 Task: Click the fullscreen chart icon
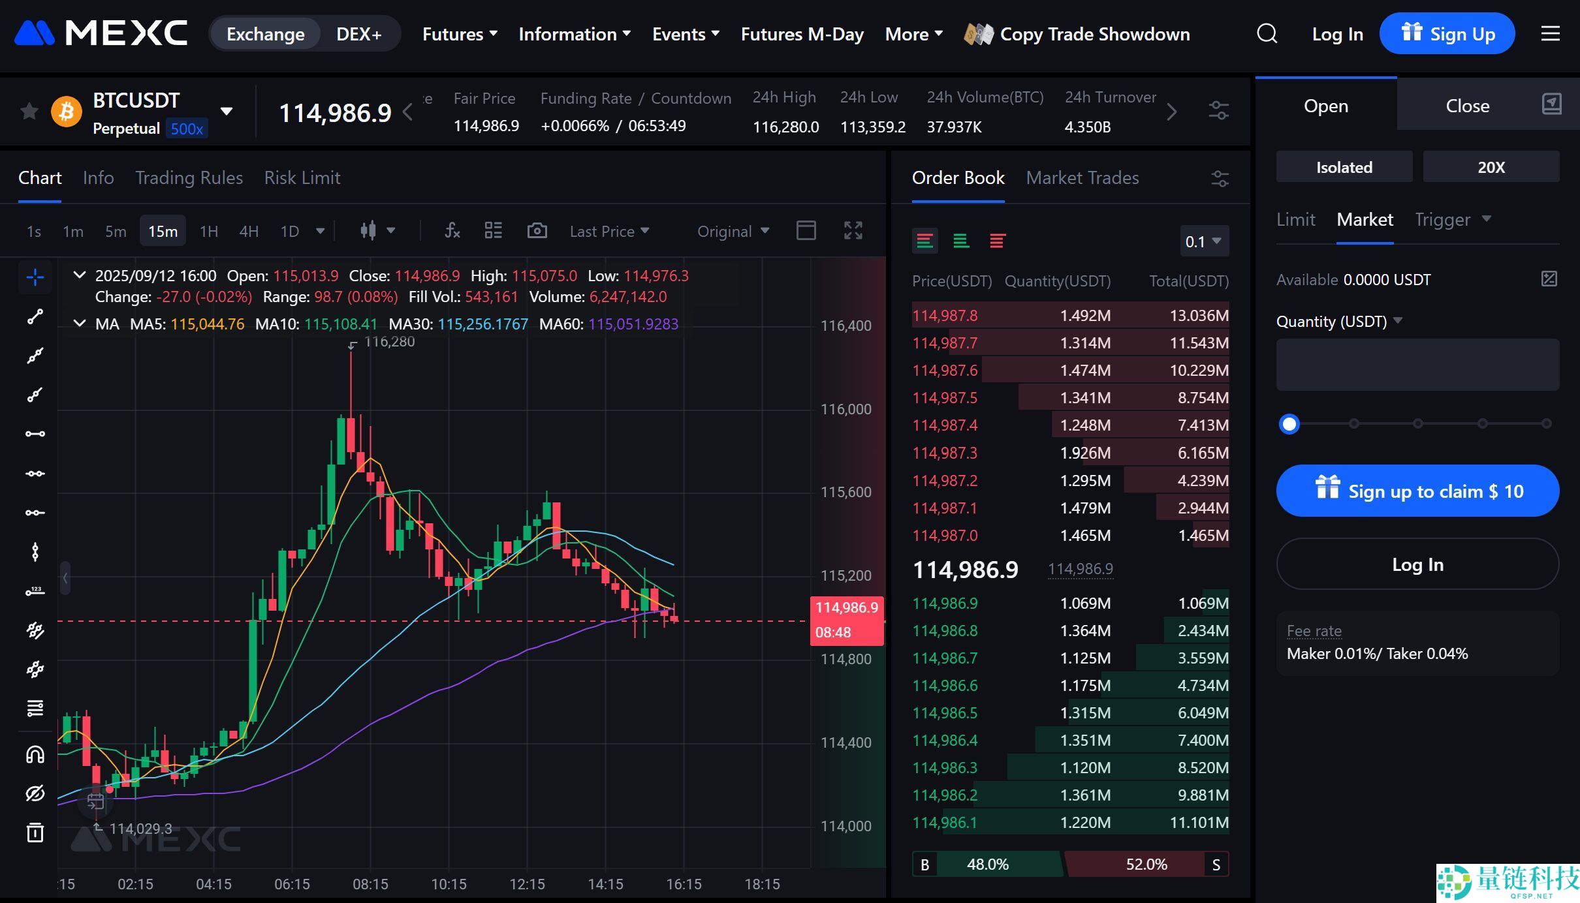coord(853,231)
